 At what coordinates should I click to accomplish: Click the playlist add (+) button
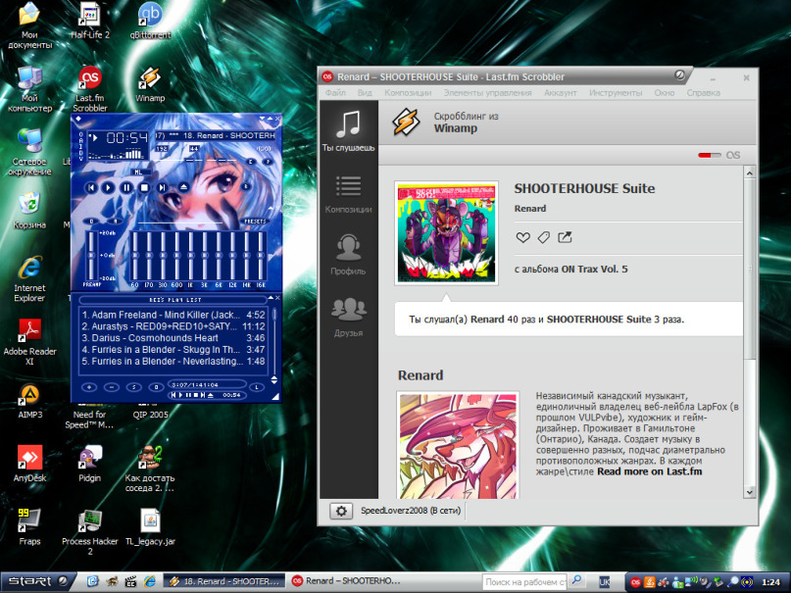click(90, 387)
